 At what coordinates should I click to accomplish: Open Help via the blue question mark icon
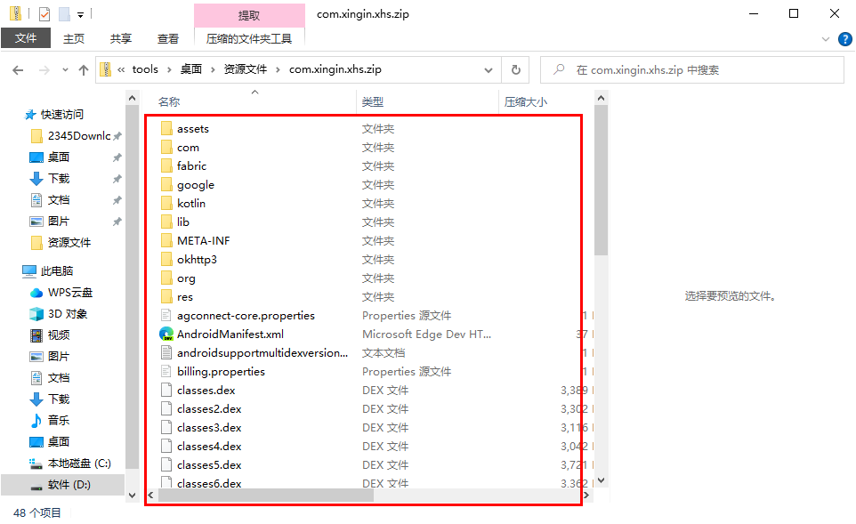[844, 38]
